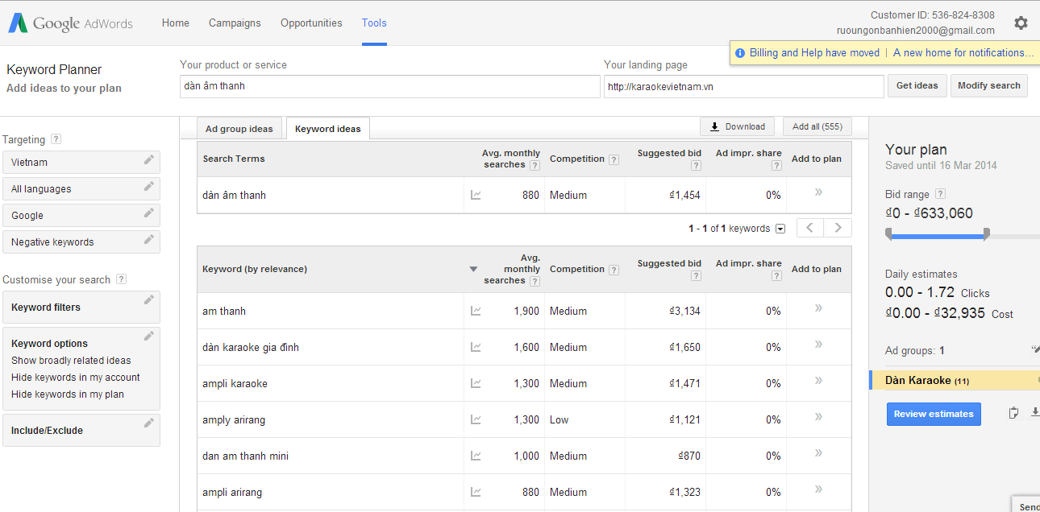The height and width of the screenshot is (512, 1040).
Task: Click Show broadly related ideas option
Action: (x=71, y=361)
